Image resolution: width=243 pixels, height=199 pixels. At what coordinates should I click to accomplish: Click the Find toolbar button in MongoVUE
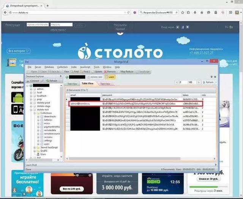(74, 72)
